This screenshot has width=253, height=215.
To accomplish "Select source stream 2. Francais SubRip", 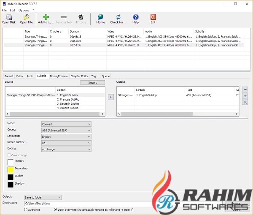I will pyautogui.click(x=68, y=99).
